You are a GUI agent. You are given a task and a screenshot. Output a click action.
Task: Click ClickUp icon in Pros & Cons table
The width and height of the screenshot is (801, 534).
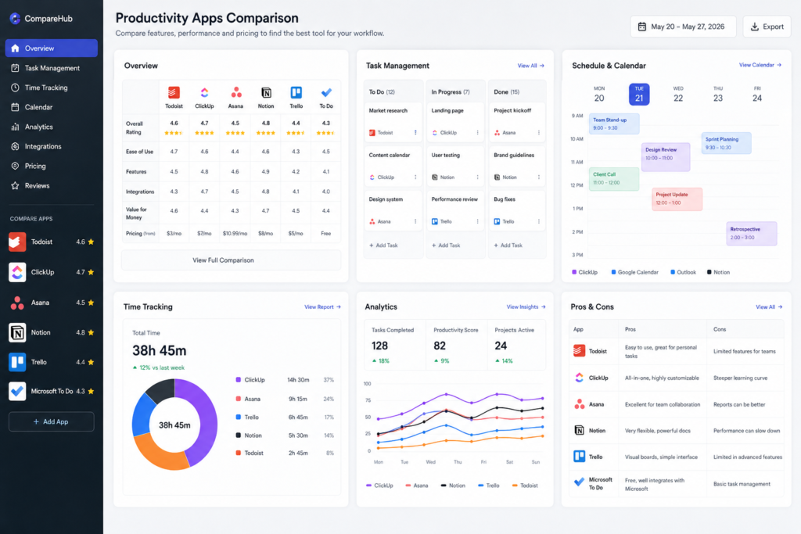coord(579,378)
